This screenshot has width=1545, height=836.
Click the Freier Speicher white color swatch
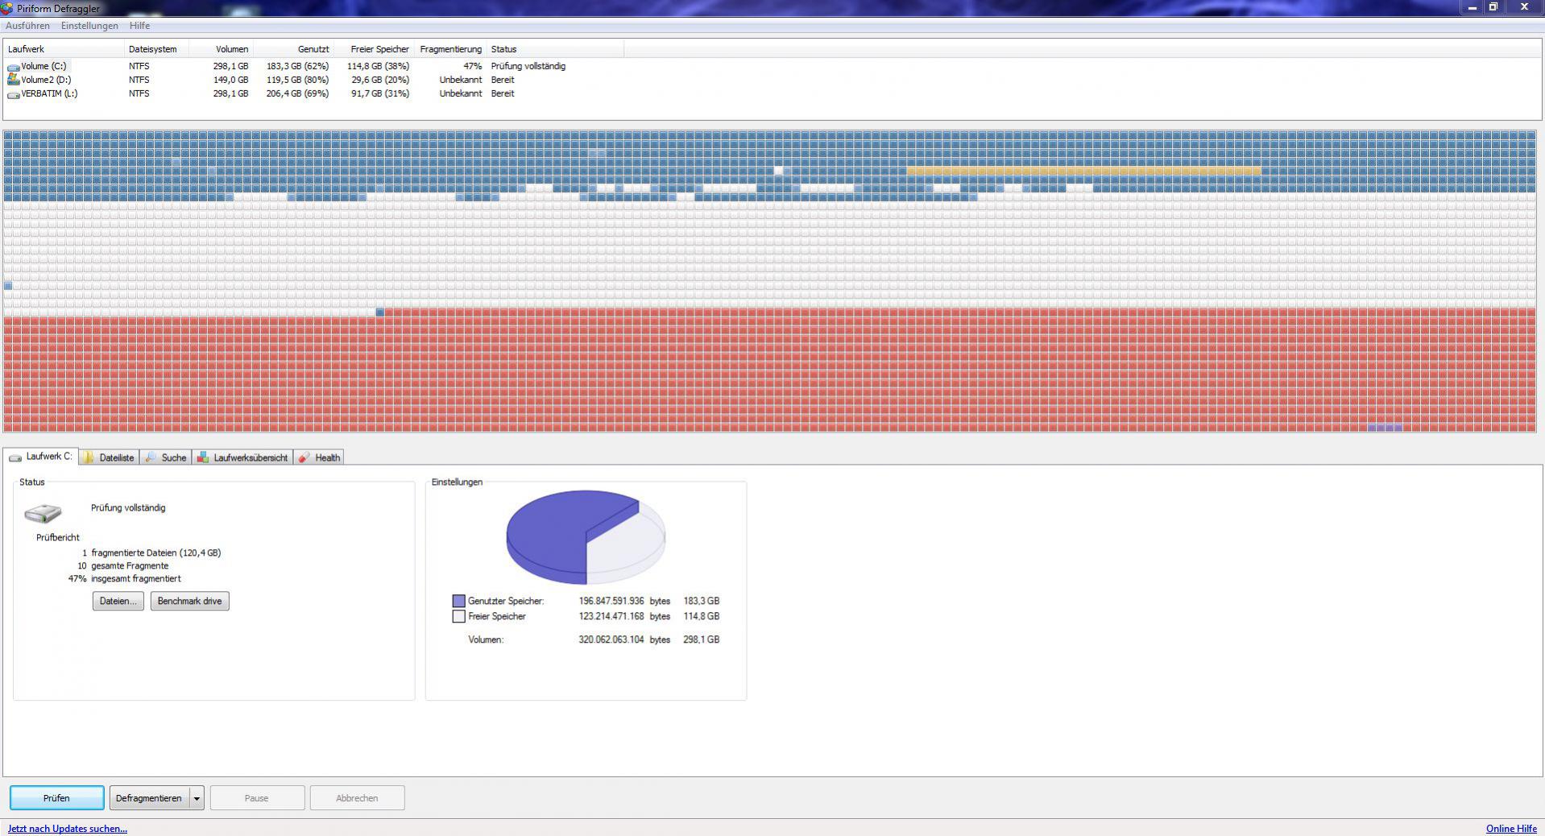pyautogui.click(x=459, y=616)
